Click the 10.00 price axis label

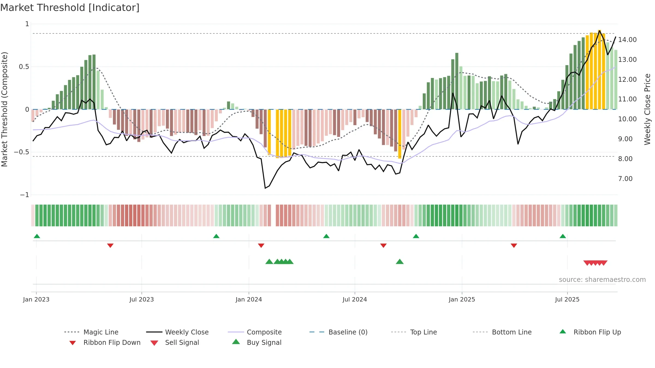click(x=627, y=119)
